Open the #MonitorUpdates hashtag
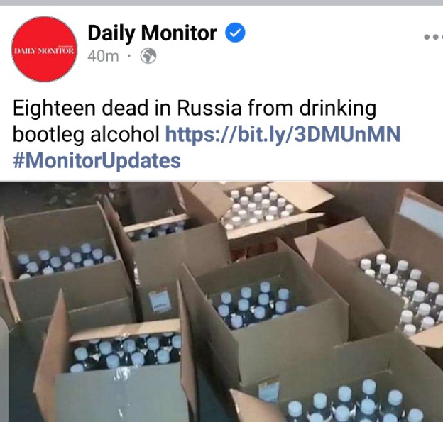Viewport: 443px width, 422px height. point(97,161)
